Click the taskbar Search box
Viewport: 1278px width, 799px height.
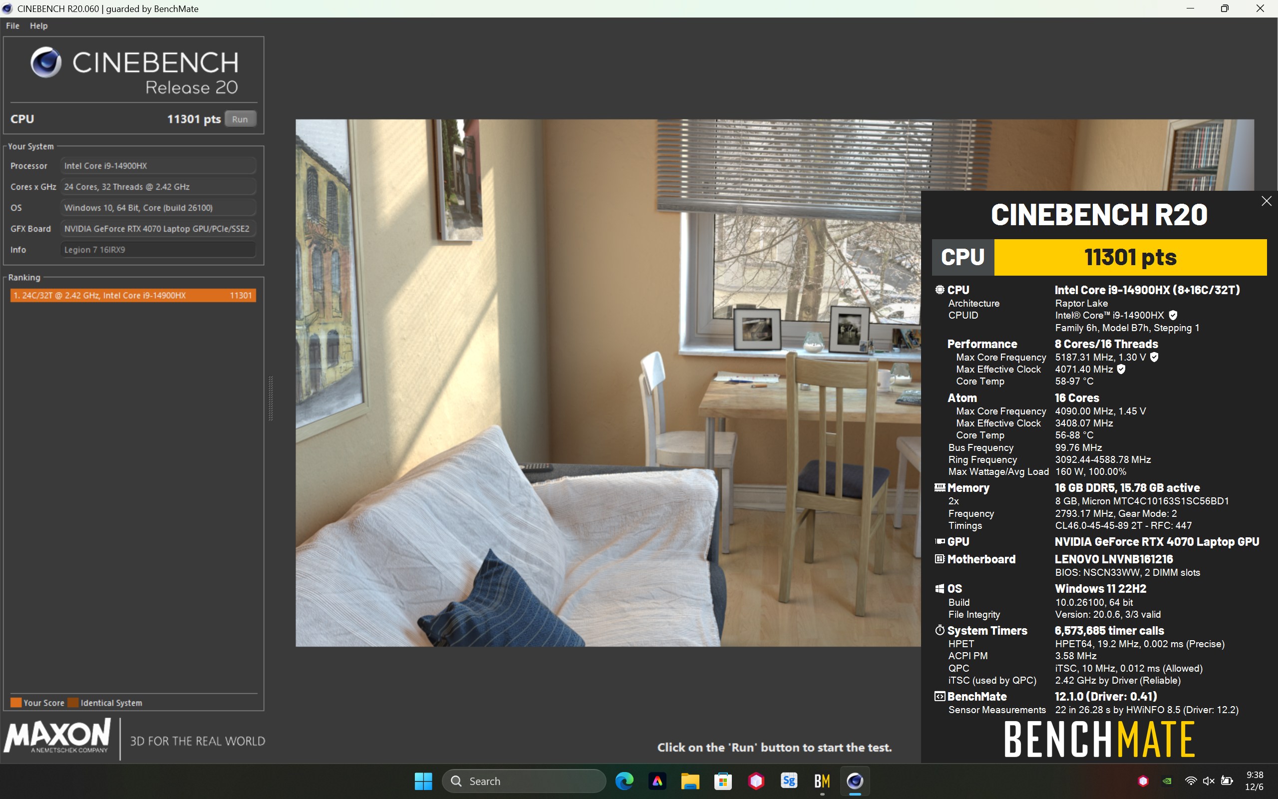tap(524, 781)
